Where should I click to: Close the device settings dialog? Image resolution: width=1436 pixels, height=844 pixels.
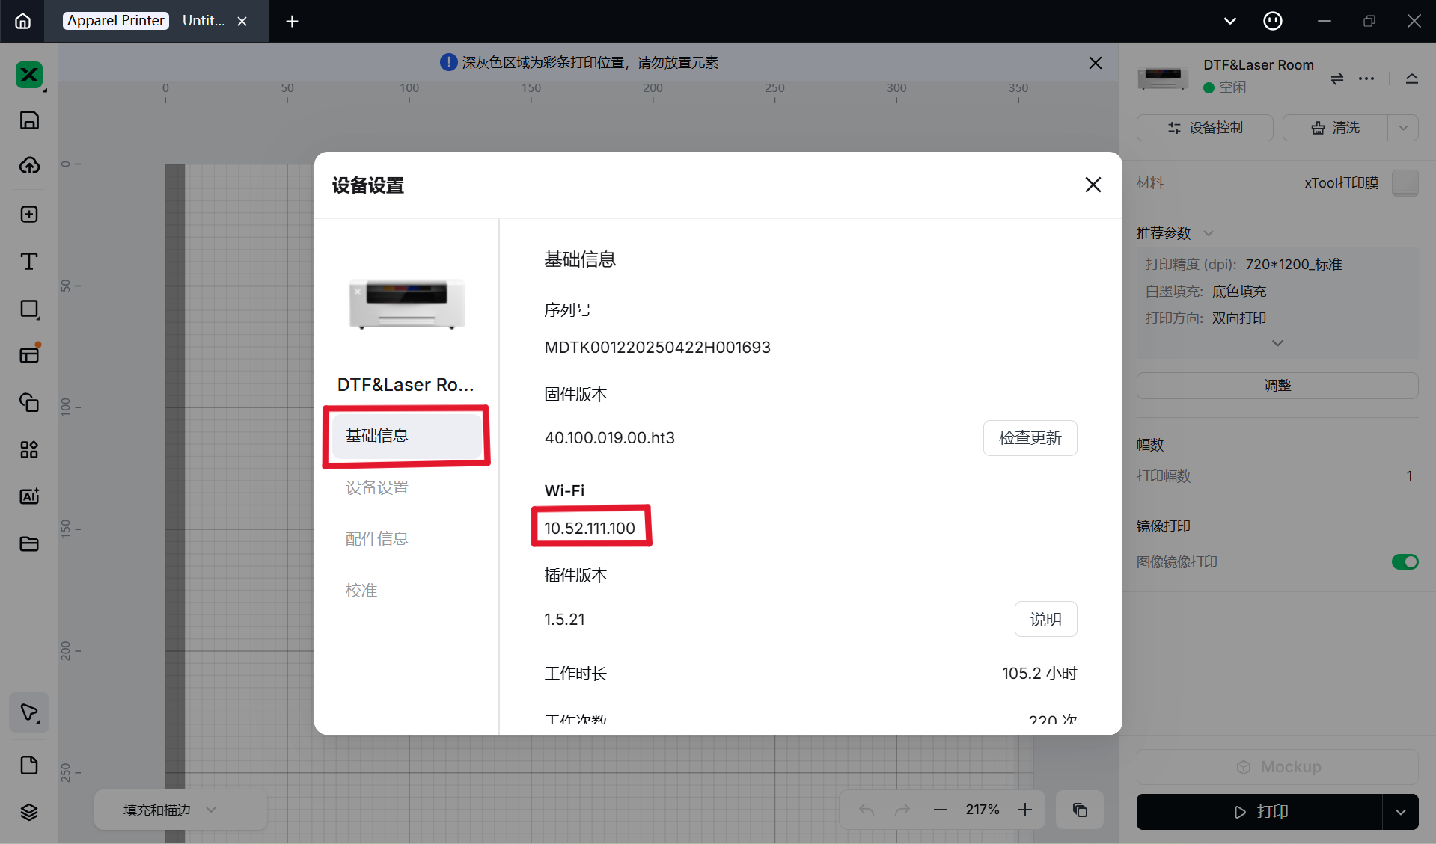(x=1093, y=185)
